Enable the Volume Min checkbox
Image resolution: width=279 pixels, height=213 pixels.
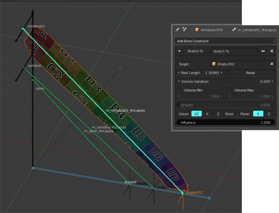pyautogui.click(x=179, y=90)
